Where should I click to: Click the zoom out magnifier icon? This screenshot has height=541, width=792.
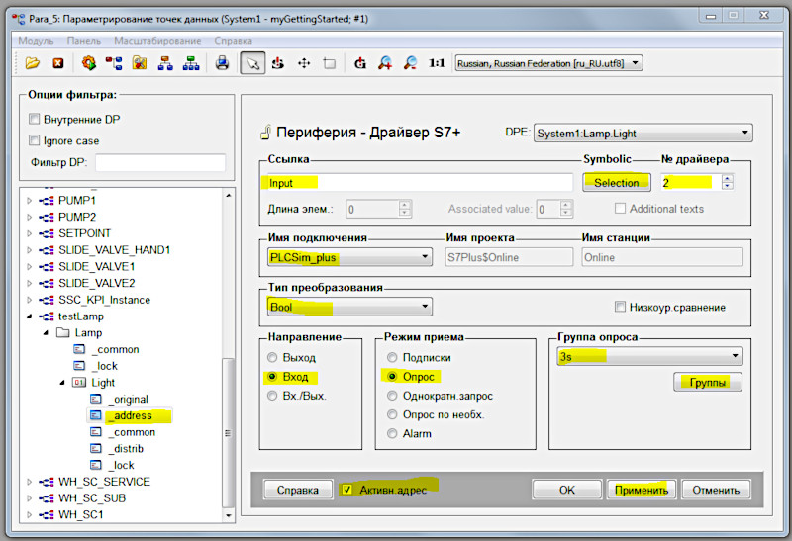[x=410, y=63]
